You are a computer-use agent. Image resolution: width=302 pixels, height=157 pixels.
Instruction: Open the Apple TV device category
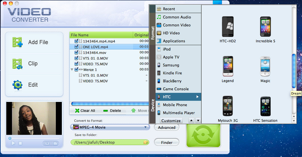pos(178,57)
